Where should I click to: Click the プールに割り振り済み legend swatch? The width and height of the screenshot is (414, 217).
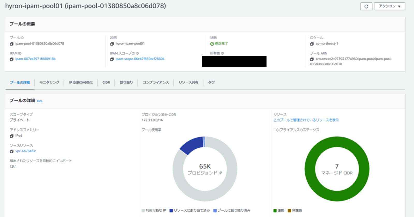[x=215, y=211]
